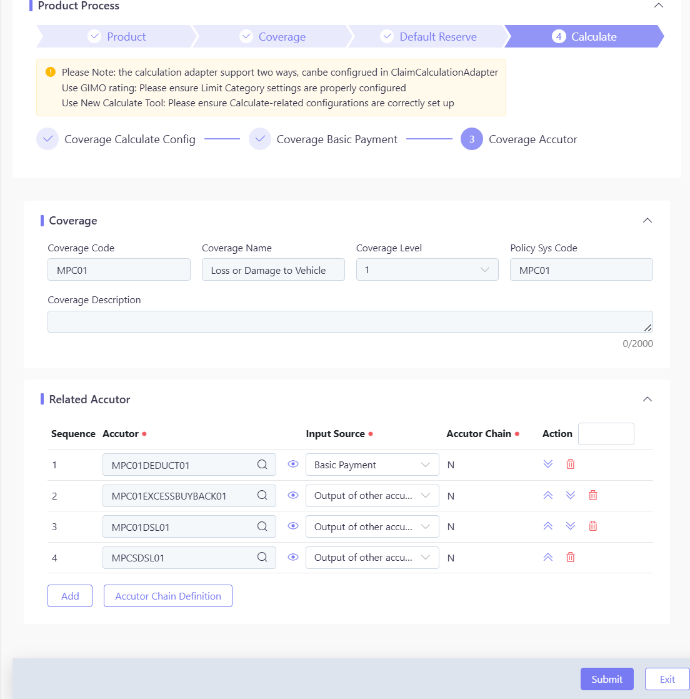Image resolution: width=690 pixels, height=699 pixels.
Task: Collapse the Coverage section
Action: pyautogui.click(x=647, y=220)
